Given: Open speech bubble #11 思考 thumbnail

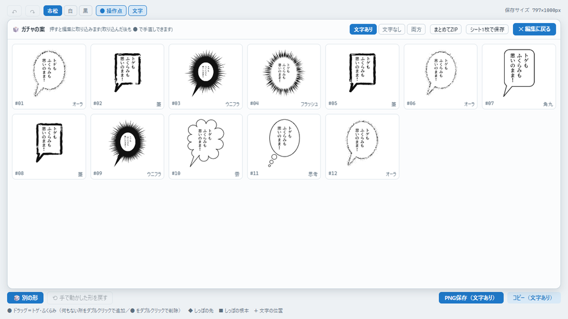Looking at the screenshot, I should (284, 147).
